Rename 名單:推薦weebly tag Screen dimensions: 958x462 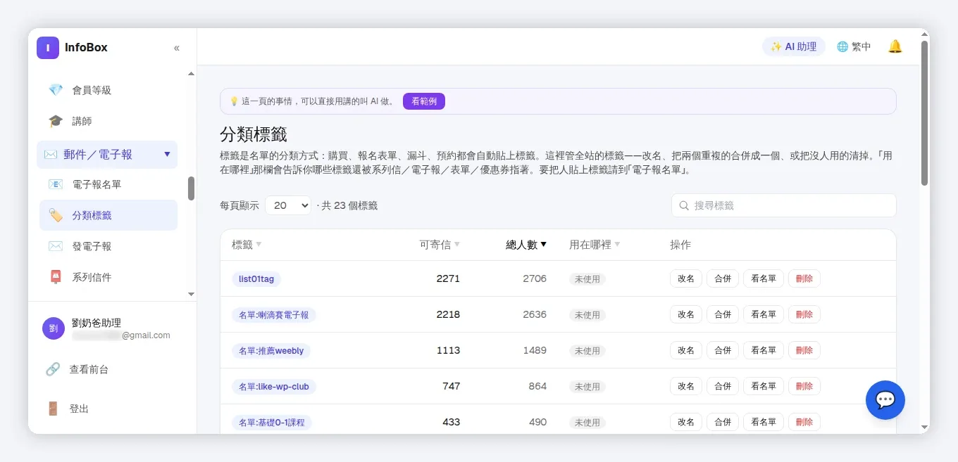(686, 350)
